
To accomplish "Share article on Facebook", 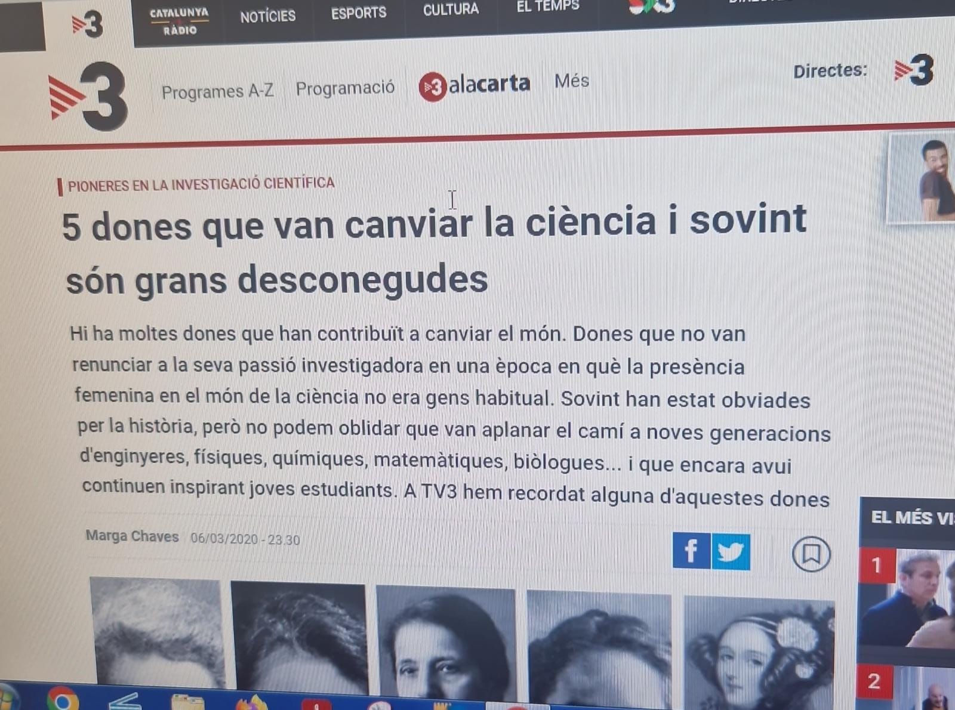I will coord(691,550).
